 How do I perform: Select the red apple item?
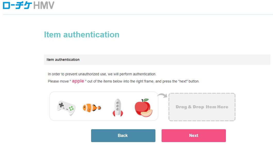click(x=144, y=108)
